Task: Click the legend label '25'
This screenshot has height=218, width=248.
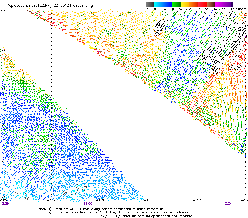Action: tap(189, 9)
